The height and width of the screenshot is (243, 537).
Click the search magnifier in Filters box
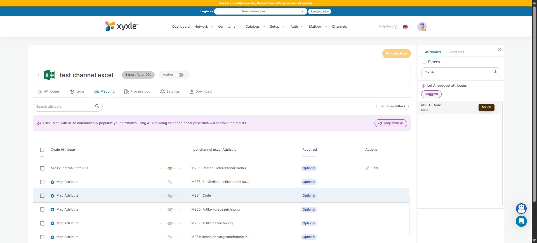[494, 72]
